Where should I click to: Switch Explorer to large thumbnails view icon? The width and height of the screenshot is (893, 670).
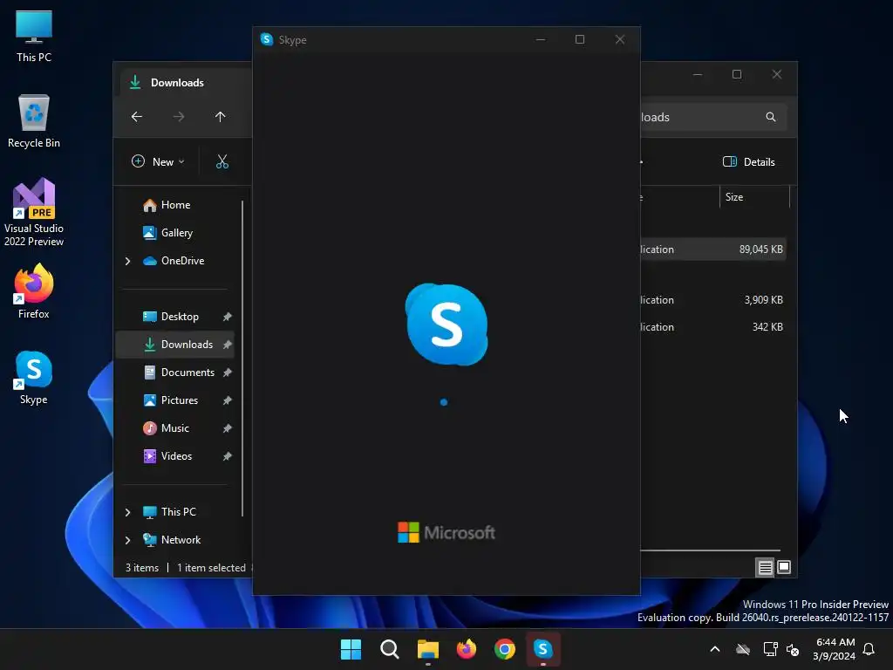tap(784, 567)
